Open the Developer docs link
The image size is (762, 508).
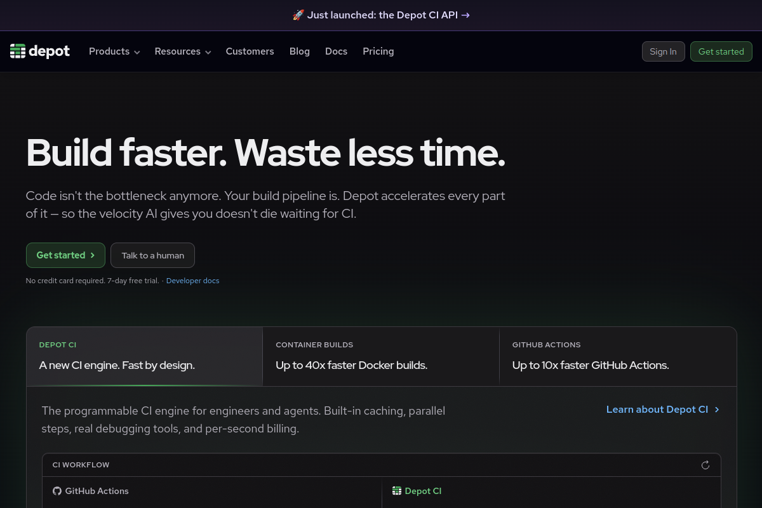[x=192, y=281]
